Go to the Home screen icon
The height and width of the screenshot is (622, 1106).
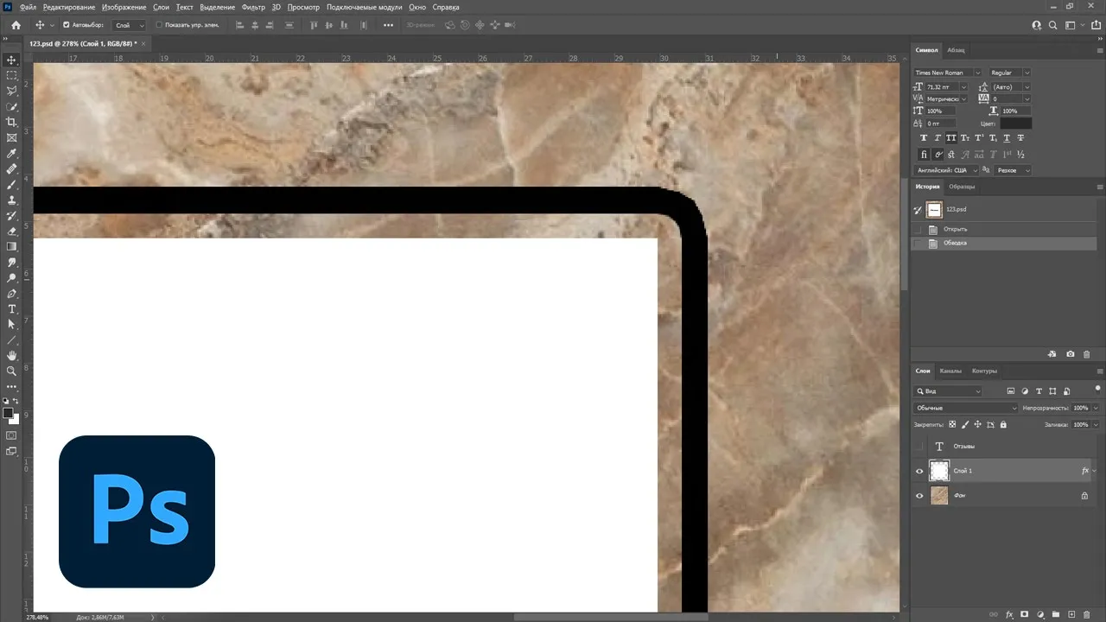[x=16, y=25]
